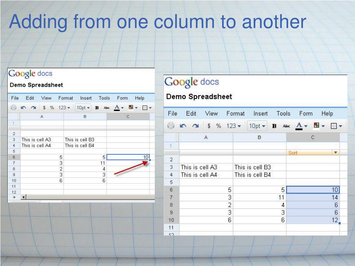Open File menu in right spreadsheet
This screenshot has height=266, width=355.
tap(172, 113)
